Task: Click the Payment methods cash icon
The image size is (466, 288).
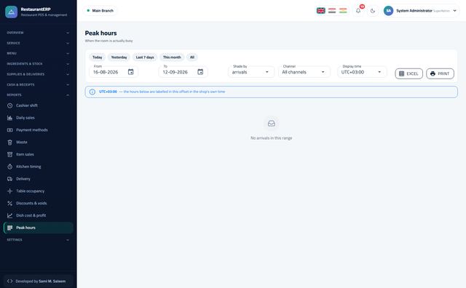Action: (x=9, y=129)
